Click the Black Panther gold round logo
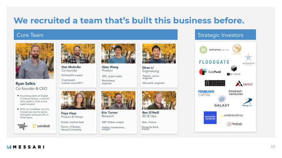The image size is (282, 158). pos(237,49)
